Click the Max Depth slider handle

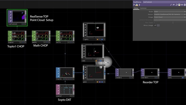point(173,23)
